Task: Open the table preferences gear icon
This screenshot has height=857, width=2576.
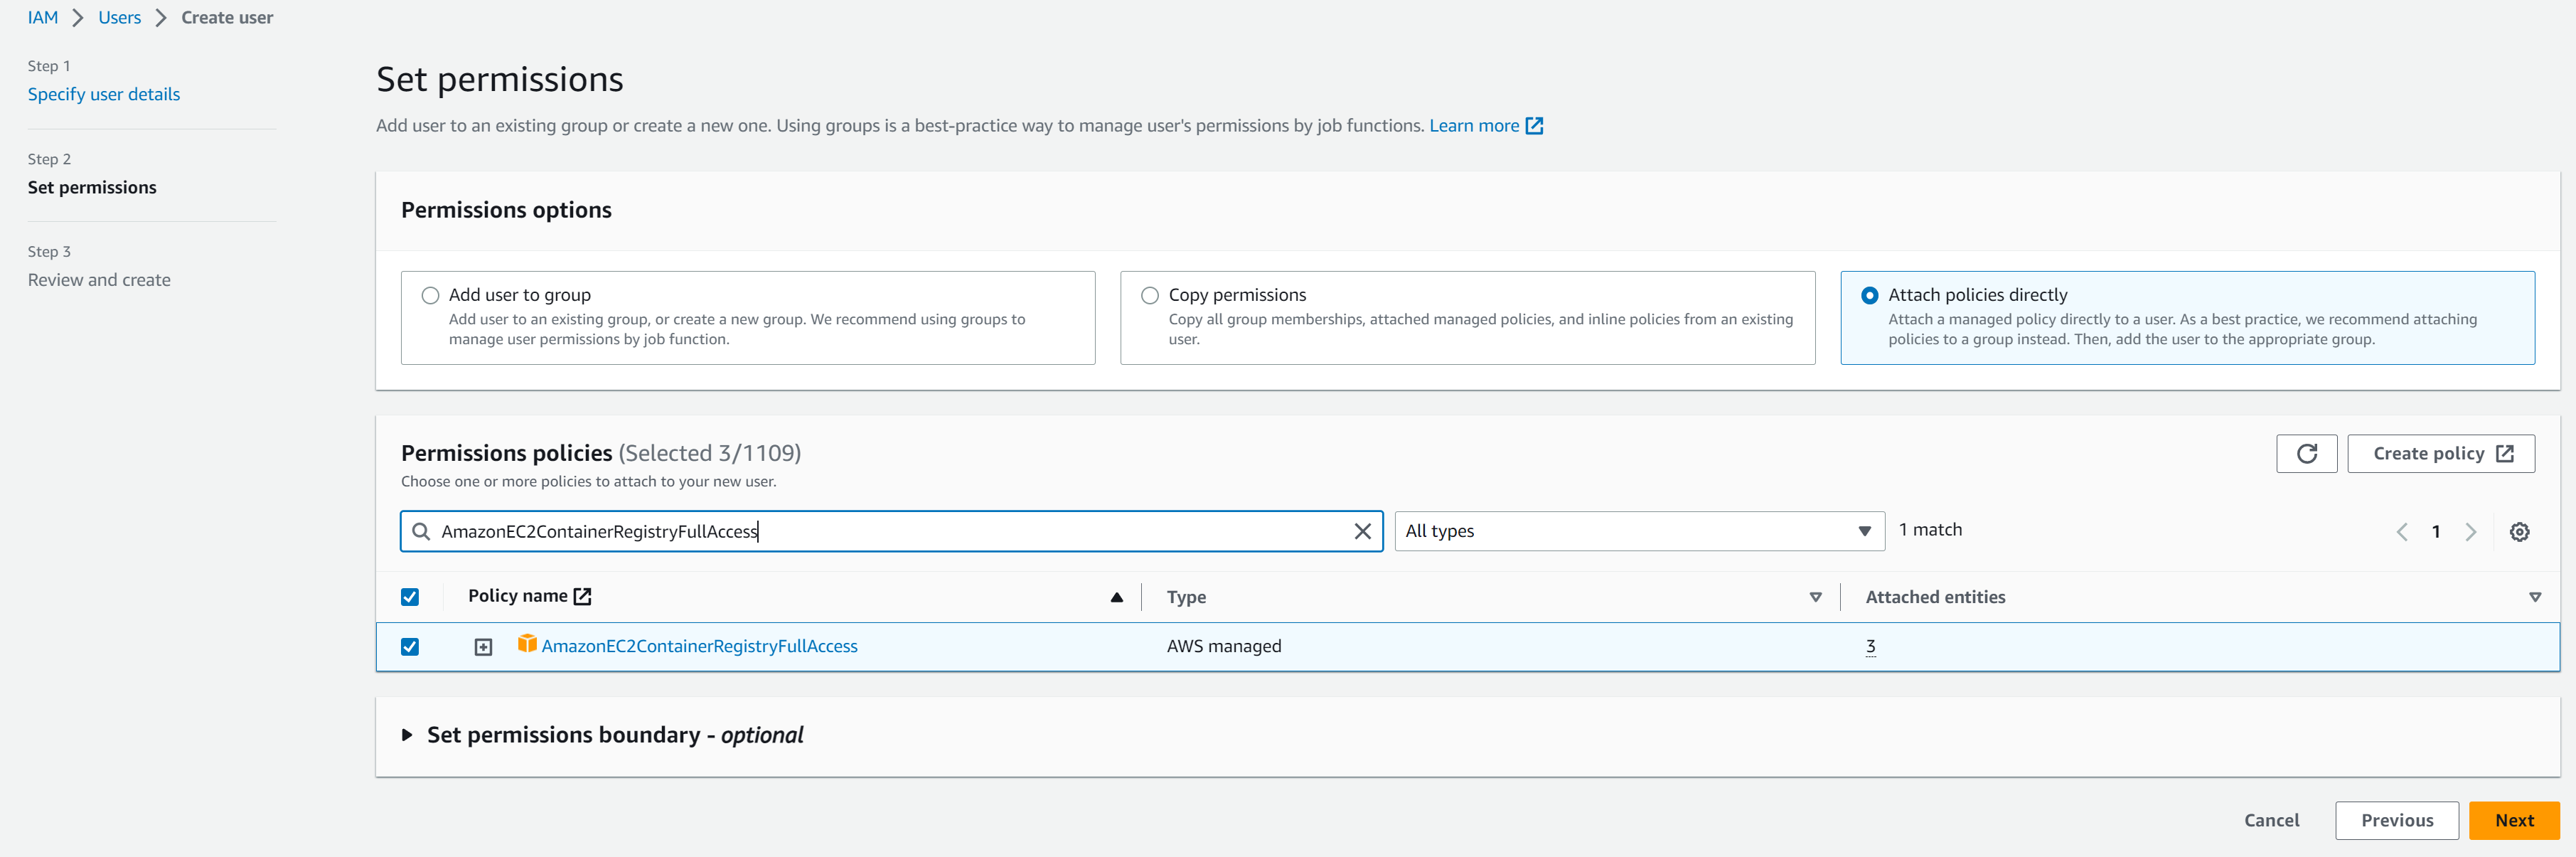Action: (x=2519, y=531)
